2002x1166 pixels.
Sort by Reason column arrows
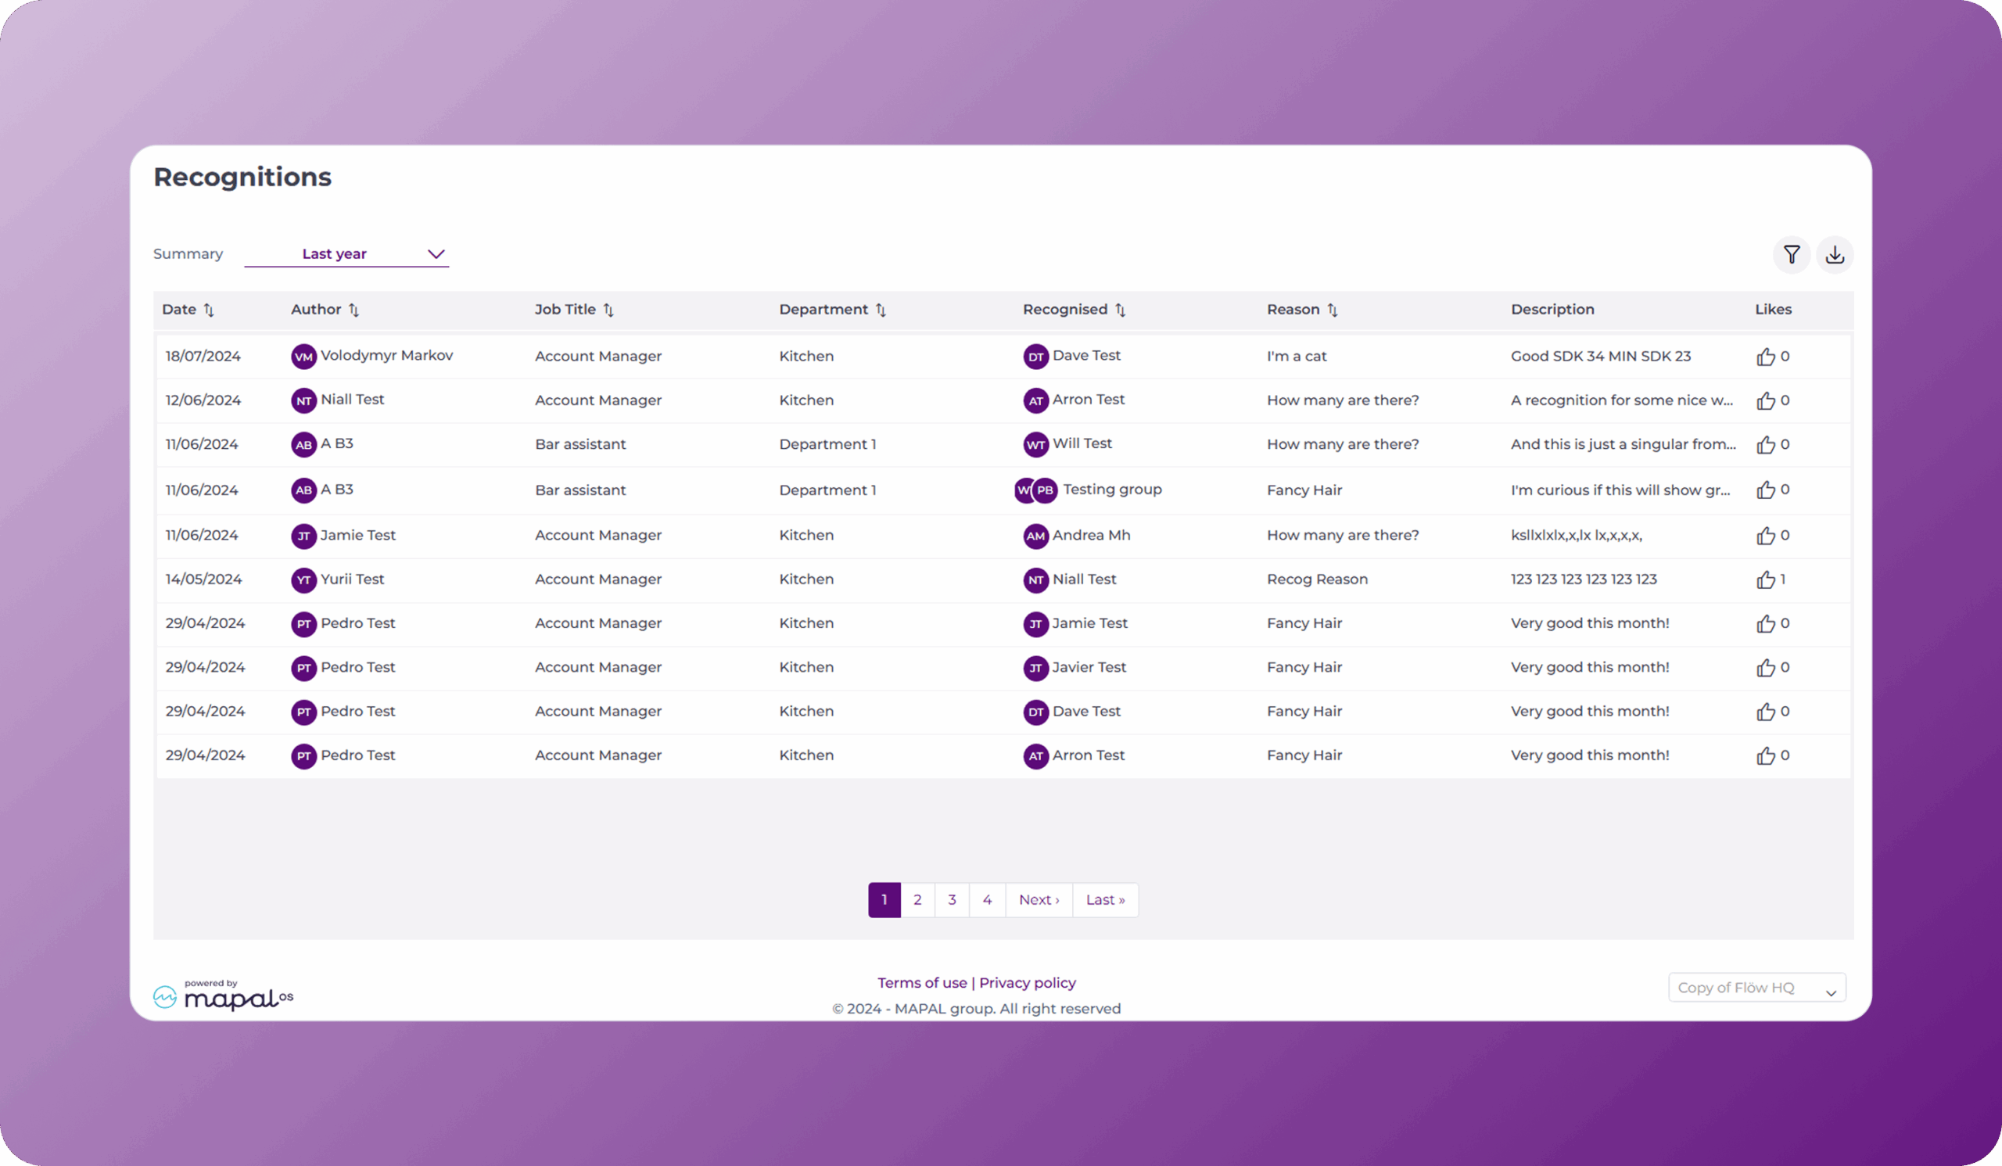tap(1333, 310)
